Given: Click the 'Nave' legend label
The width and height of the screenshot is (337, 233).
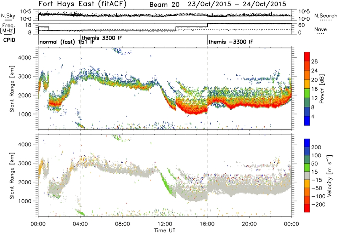Looking at the screenshot, I should pos(320,29).
